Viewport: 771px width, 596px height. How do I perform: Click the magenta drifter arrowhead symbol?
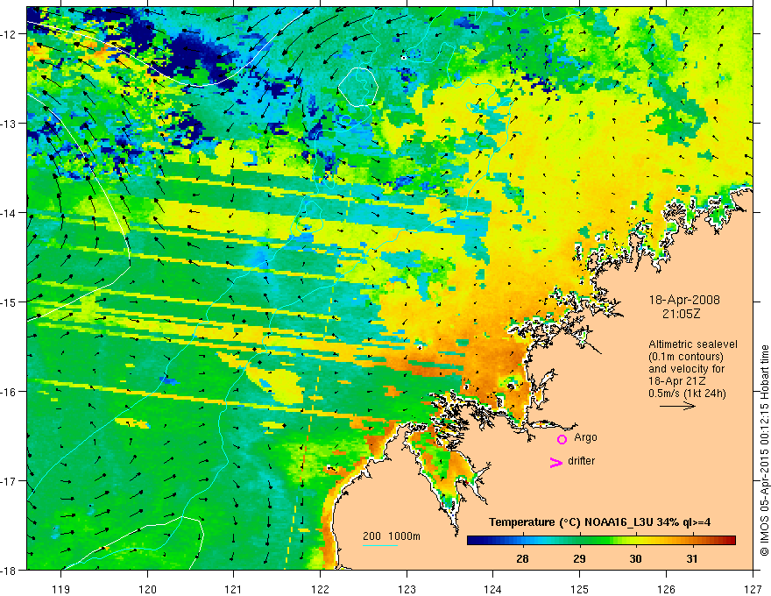click(x=556, y=462)
